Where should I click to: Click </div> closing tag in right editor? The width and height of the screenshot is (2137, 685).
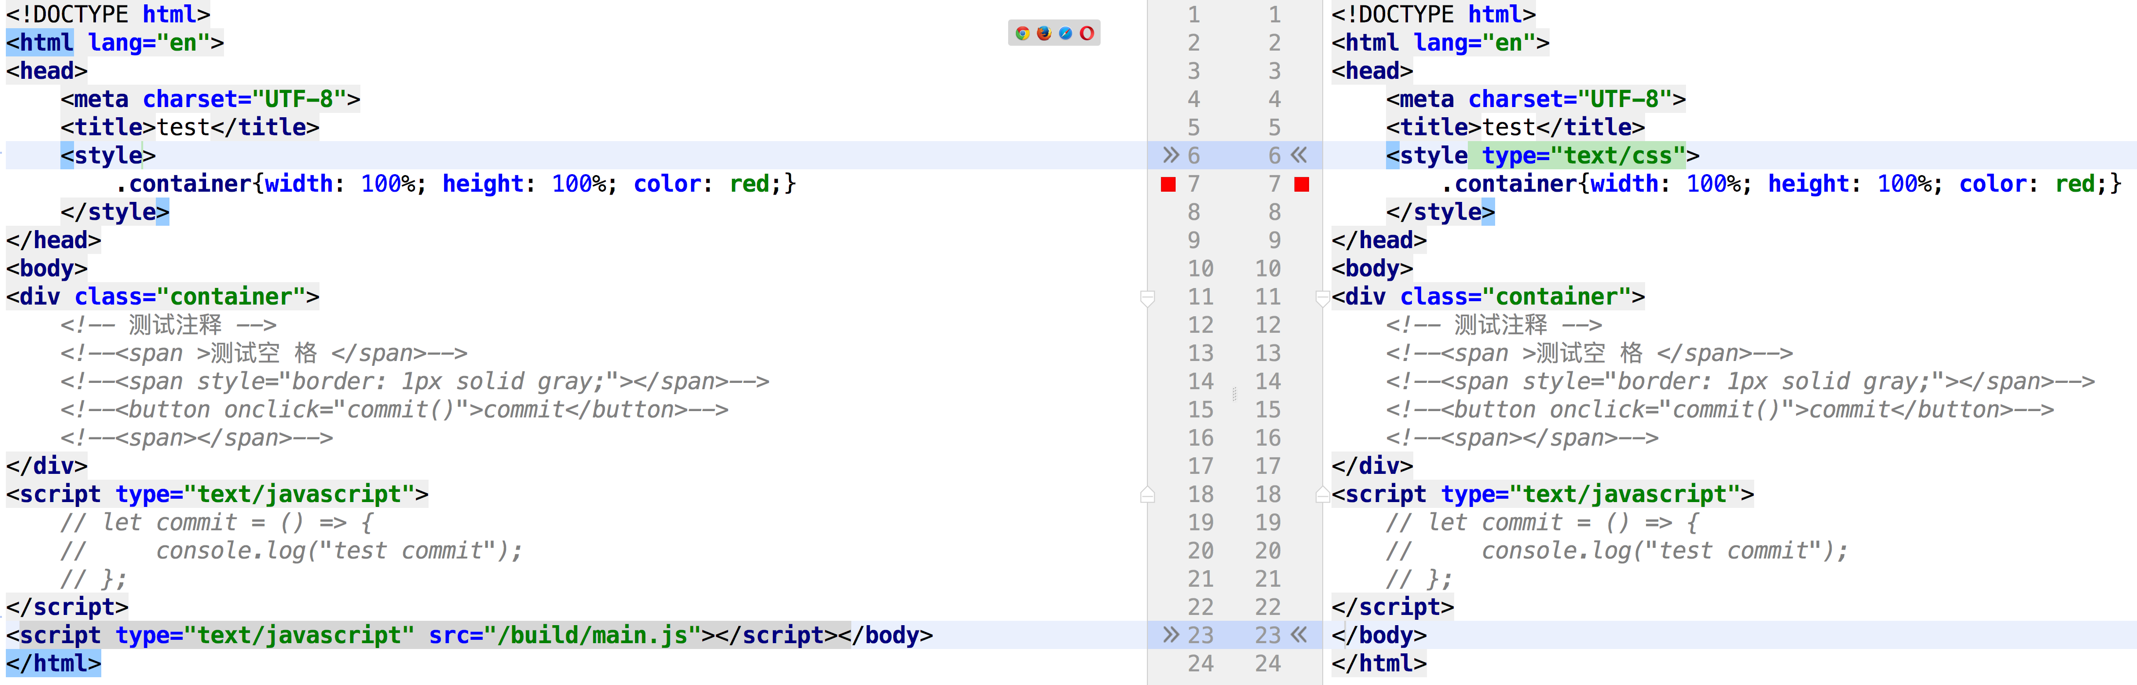[x=1372, y=467]
